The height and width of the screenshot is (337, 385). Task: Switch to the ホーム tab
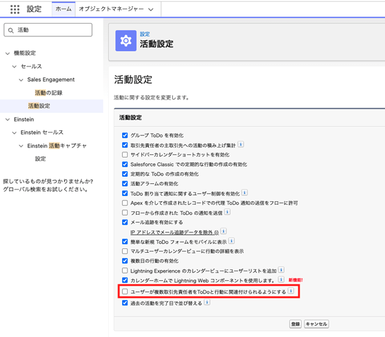(x=63, y=10)
